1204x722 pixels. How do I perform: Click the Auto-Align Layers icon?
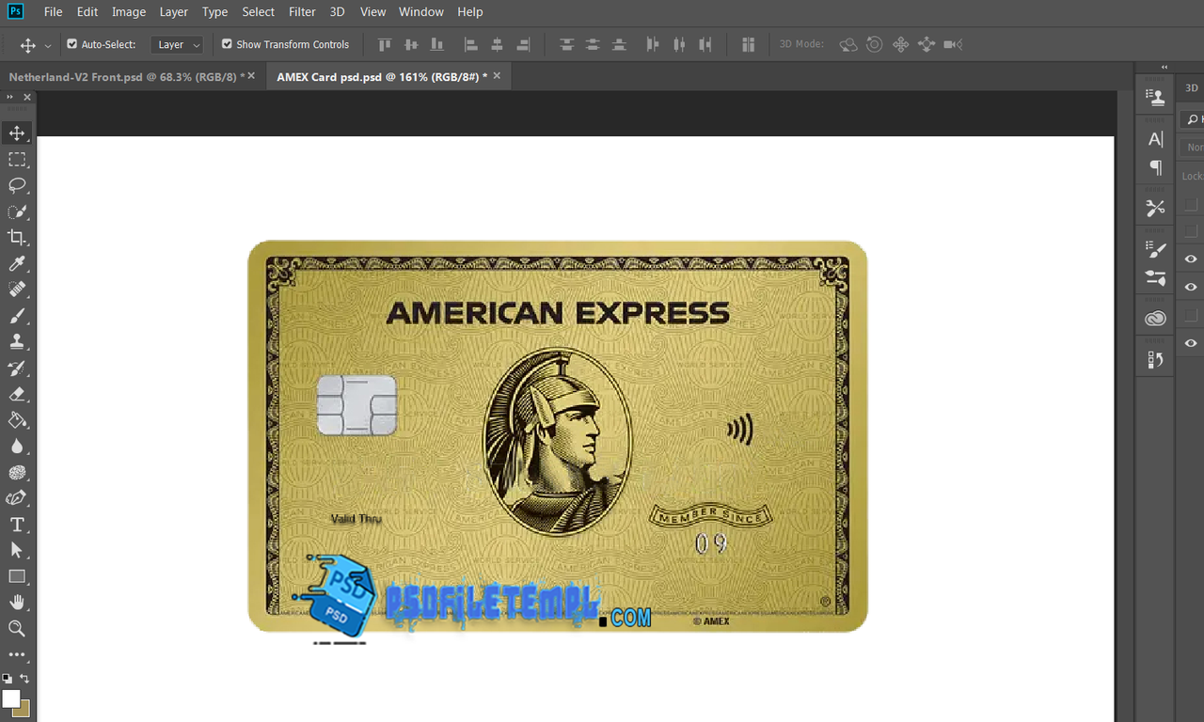point(749,44)
